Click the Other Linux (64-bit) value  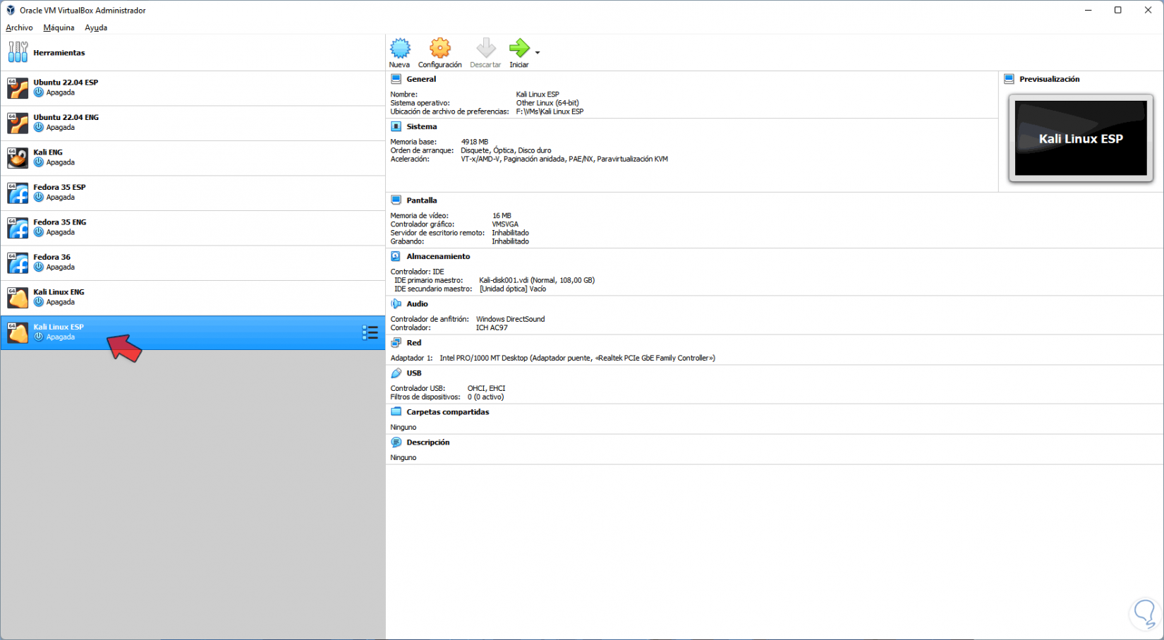pyautogui.click(x=547, y=103)
